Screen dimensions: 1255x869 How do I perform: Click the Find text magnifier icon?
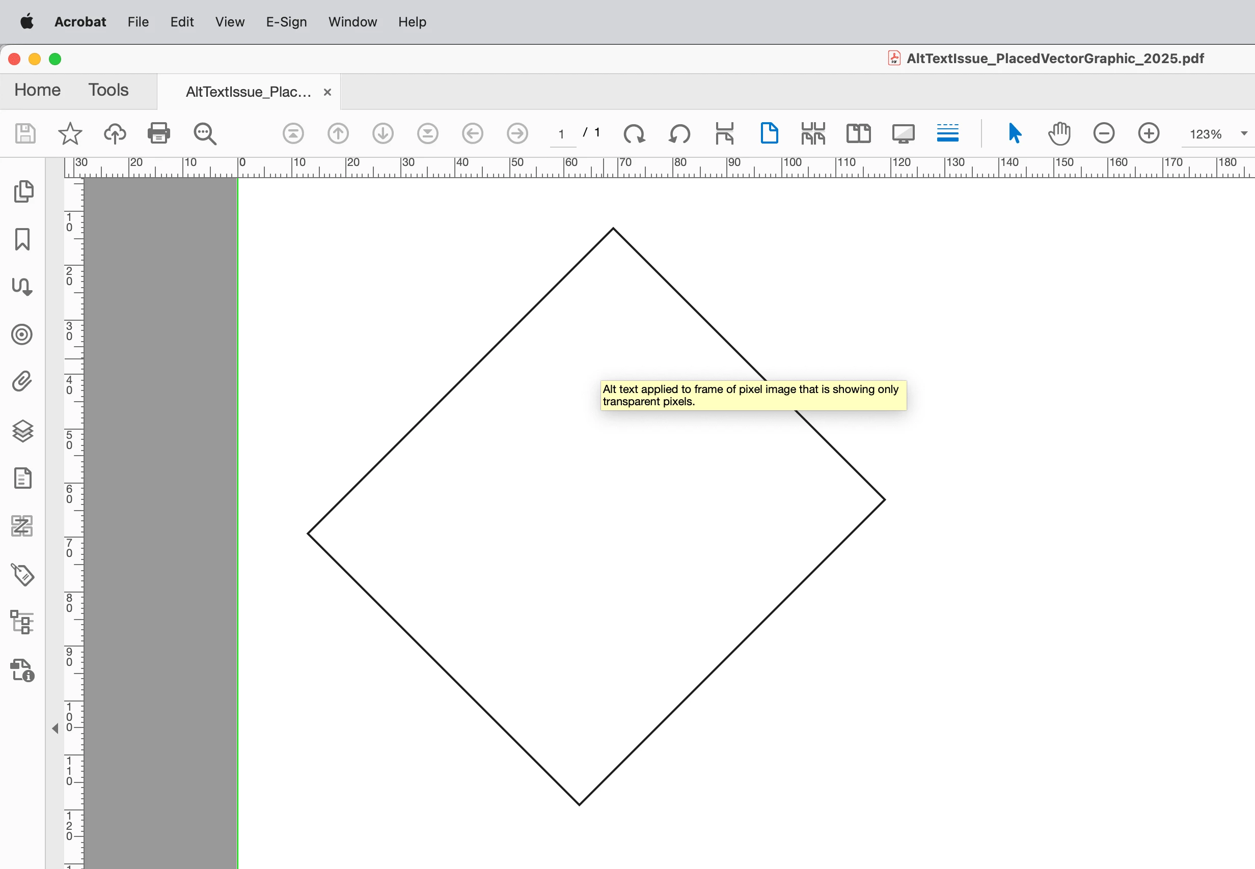(205, 133)
